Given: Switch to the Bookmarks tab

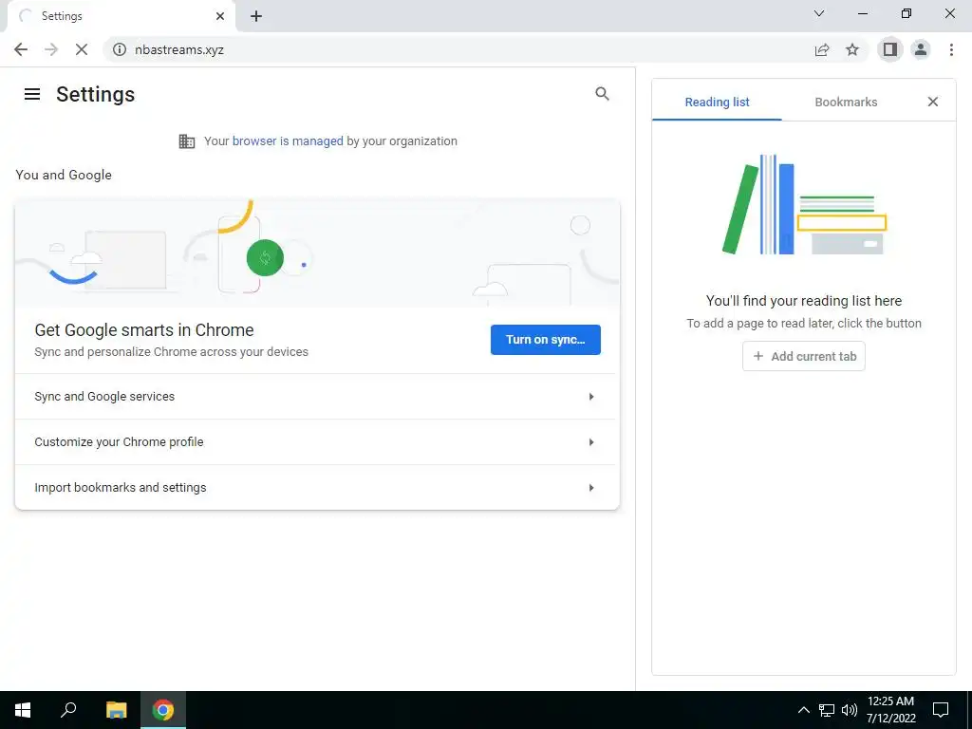Looking at the screenshot, I should (846, 102).
